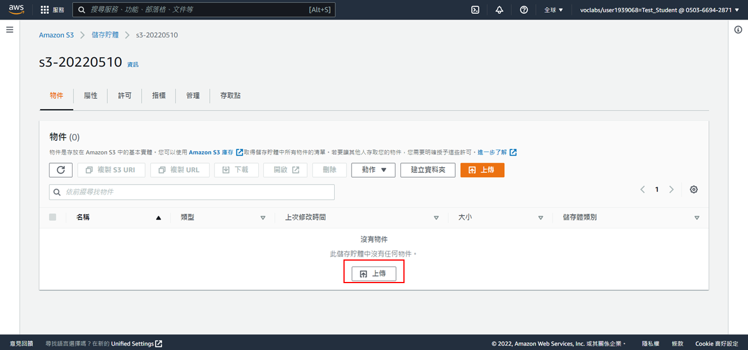Open the 全球 region dropdown
Screen dimensions: 748x350
[554, 10]
